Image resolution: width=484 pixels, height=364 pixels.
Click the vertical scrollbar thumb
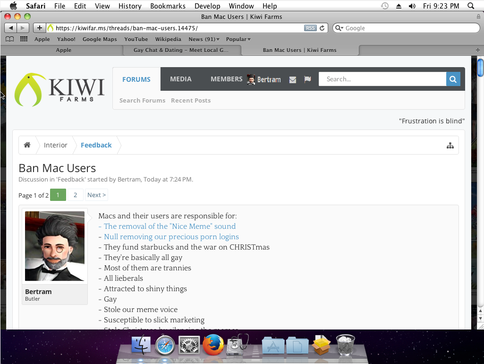pos(480,67)
